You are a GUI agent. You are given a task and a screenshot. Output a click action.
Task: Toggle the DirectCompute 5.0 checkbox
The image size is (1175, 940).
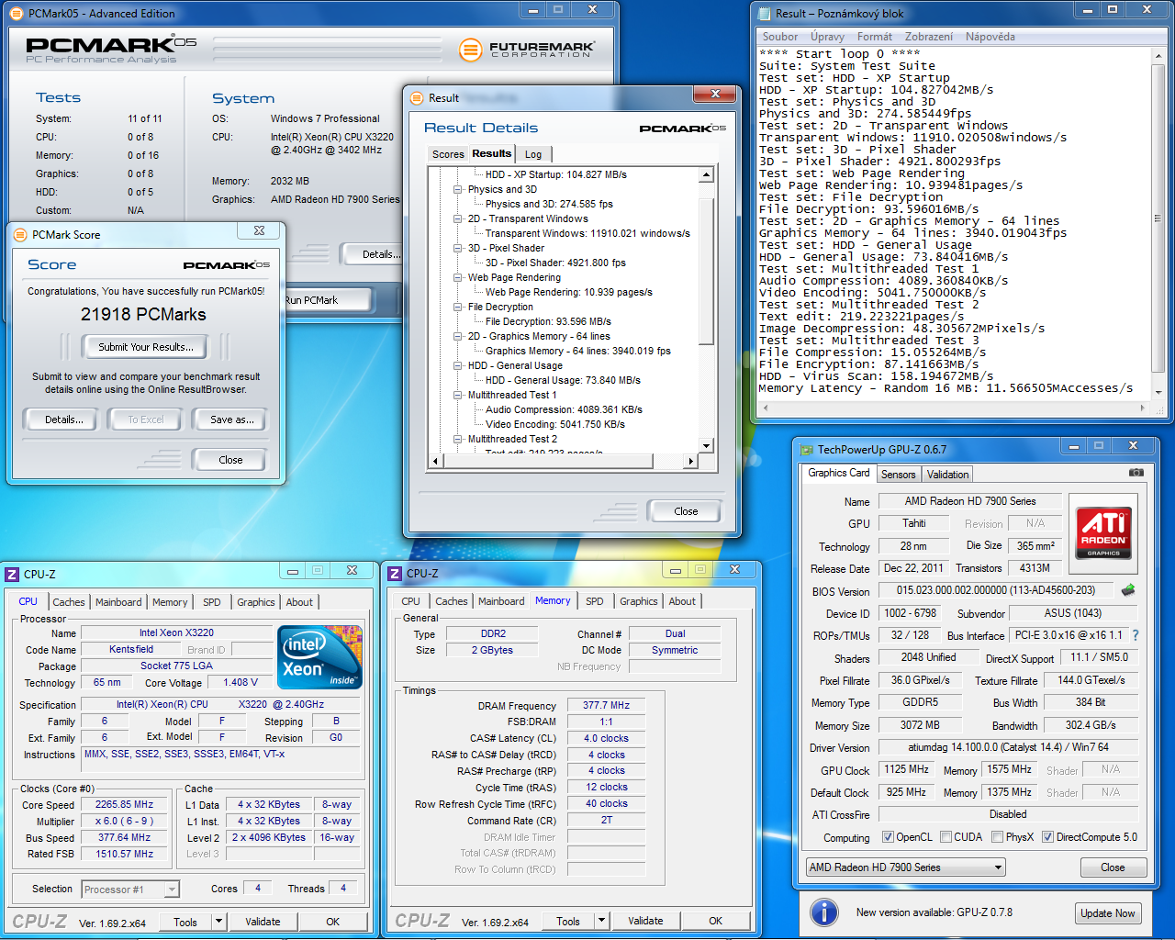click(1047, 837)
